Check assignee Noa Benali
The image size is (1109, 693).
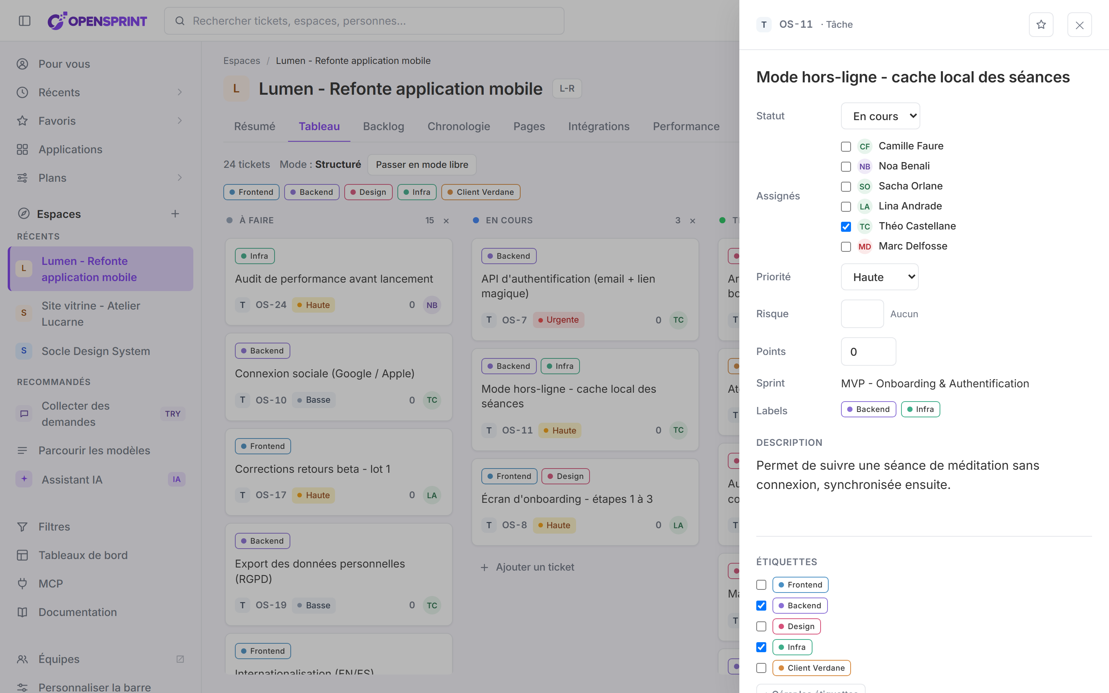point(846,167)
